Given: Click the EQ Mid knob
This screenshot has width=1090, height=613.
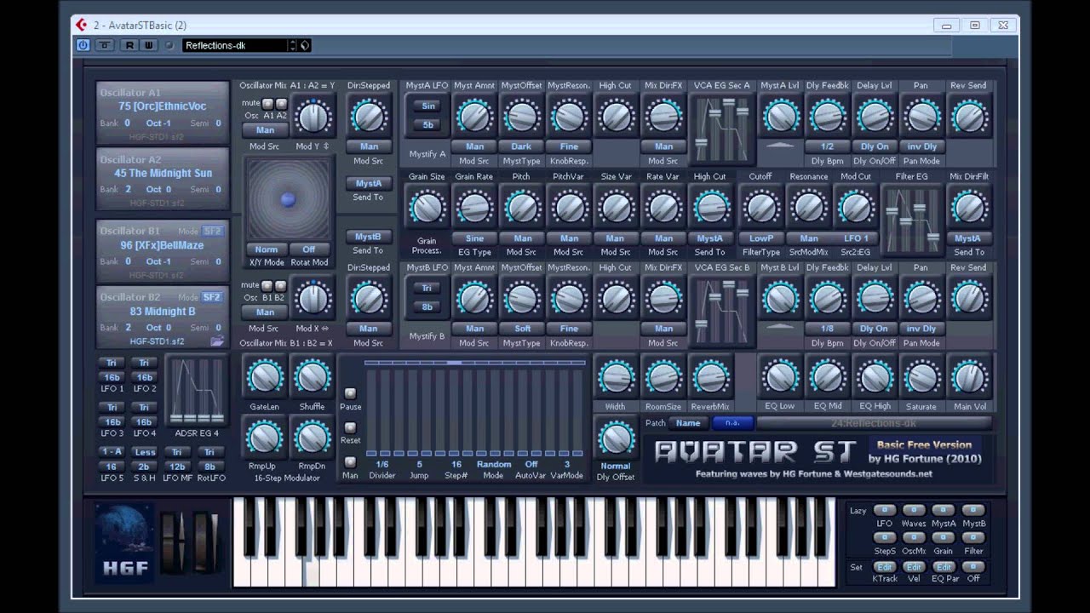Looking at the screenshot, I should [828, 378].
